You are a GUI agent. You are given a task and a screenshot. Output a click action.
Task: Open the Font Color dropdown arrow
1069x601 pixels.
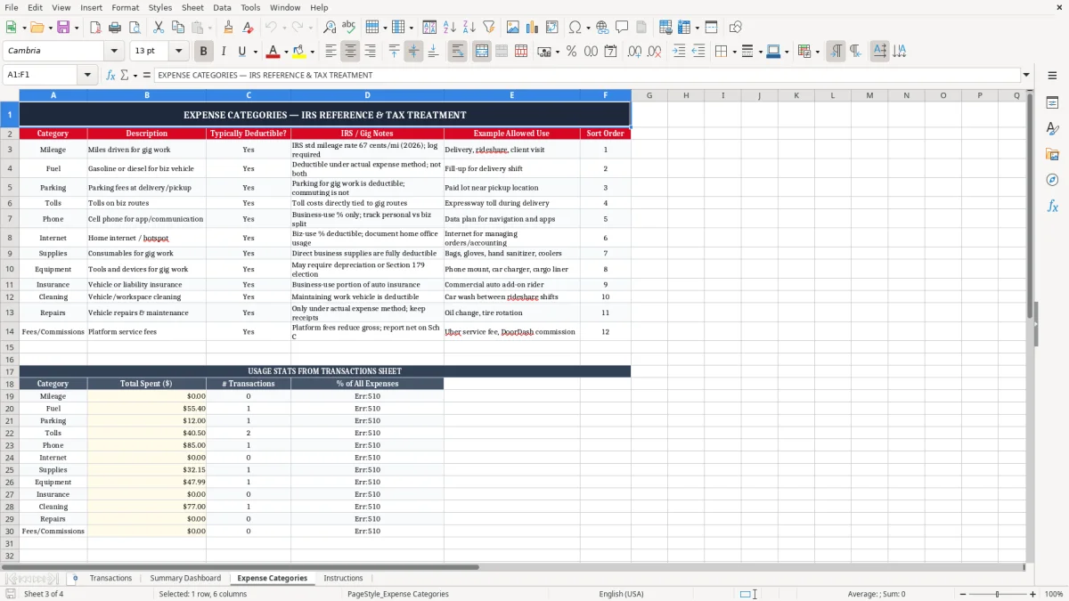tap(285, 52)
